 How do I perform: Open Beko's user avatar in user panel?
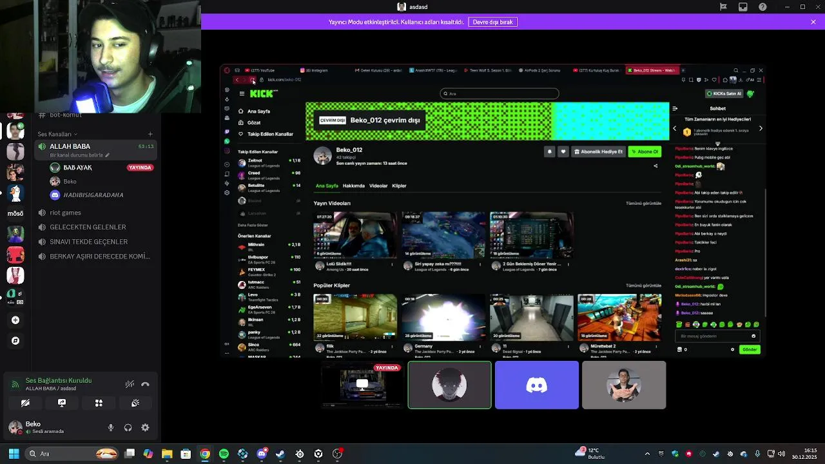click(x=15, y=427)
